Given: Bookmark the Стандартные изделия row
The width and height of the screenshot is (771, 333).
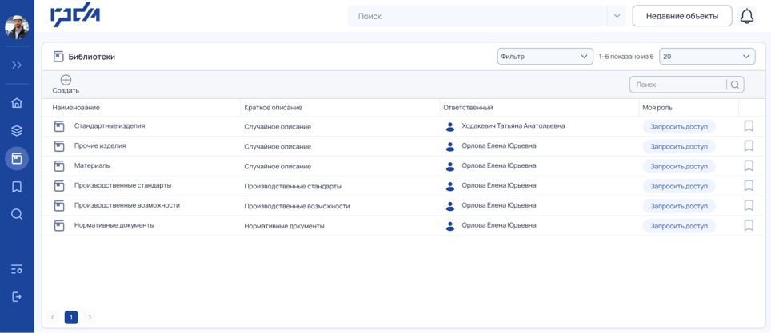Looking at the screenshot, I should (x=749, y=126).
